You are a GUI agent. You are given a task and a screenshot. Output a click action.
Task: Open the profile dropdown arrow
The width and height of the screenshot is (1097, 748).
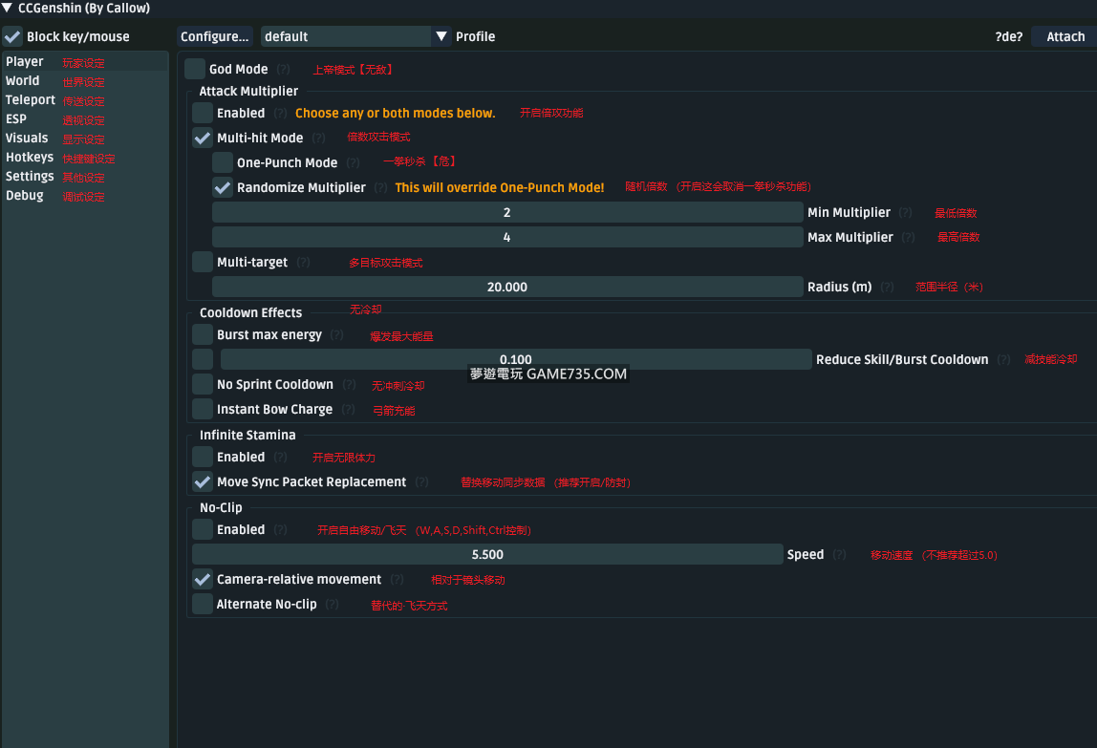click(441, 36)
